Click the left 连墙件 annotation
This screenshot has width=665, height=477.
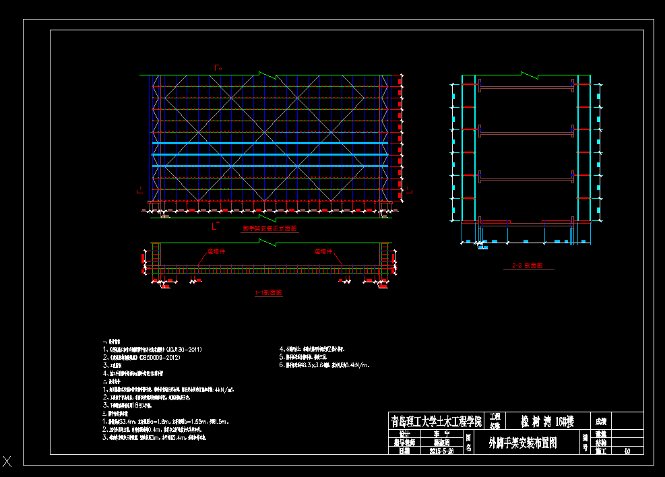(x=216, y=251)
